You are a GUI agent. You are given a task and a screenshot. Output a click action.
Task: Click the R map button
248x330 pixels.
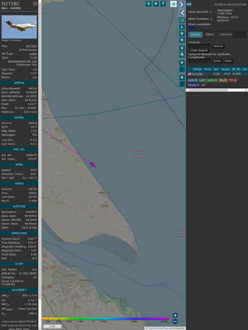pos(182,77)
